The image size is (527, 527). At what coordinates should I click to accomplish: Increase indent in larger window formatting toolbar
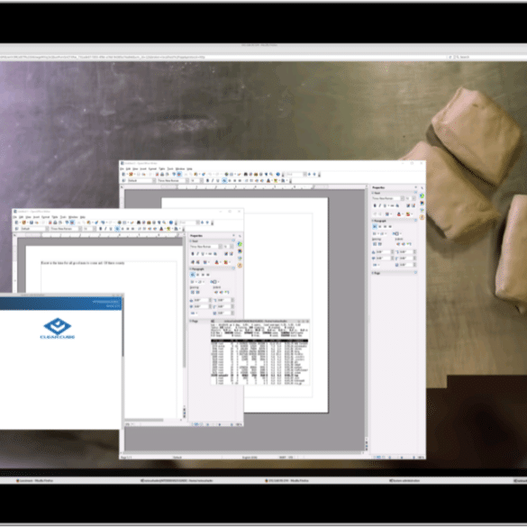262,180
